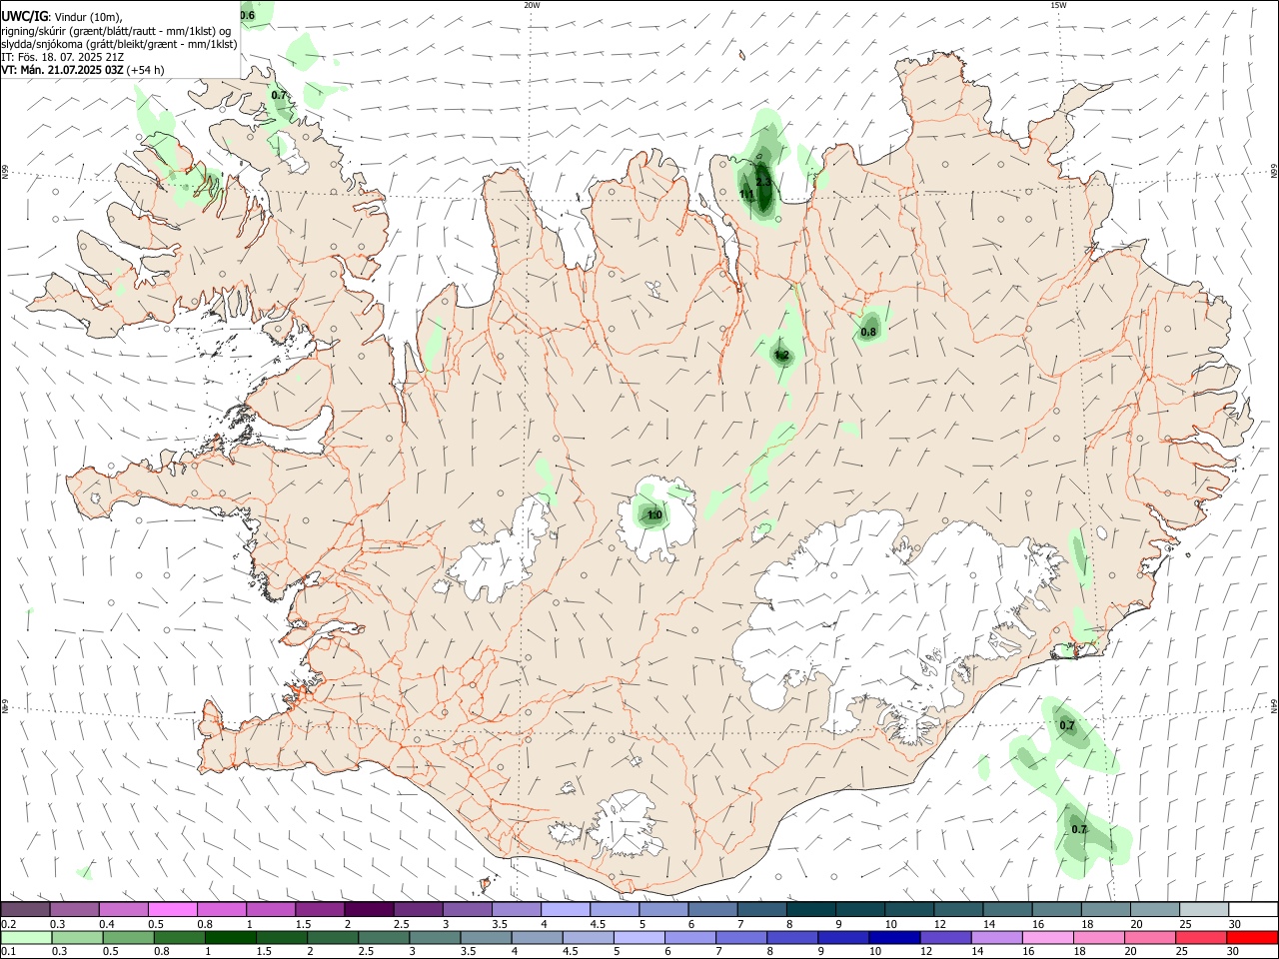Click the '25' number under upper legend row
This screenshot has height=959, width=1279.
tap(1184, 924)
